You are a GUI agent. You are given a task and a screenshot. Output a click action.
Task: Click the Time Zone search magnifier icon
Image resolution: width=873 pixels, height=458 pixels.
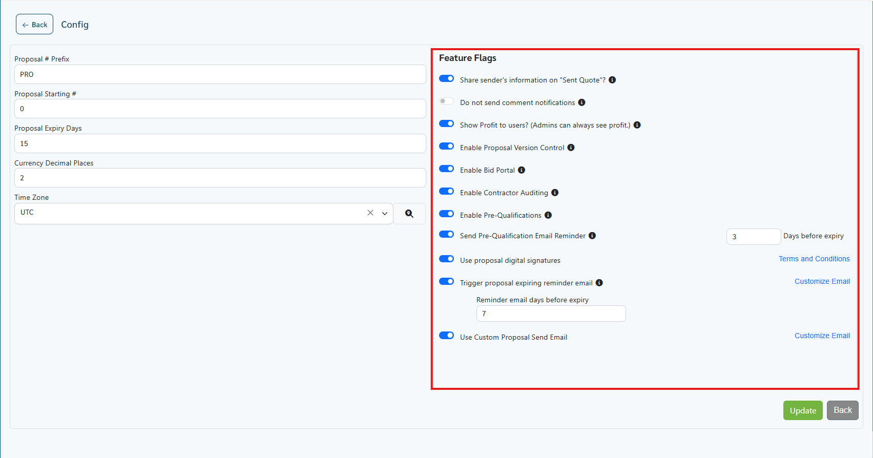409,214
